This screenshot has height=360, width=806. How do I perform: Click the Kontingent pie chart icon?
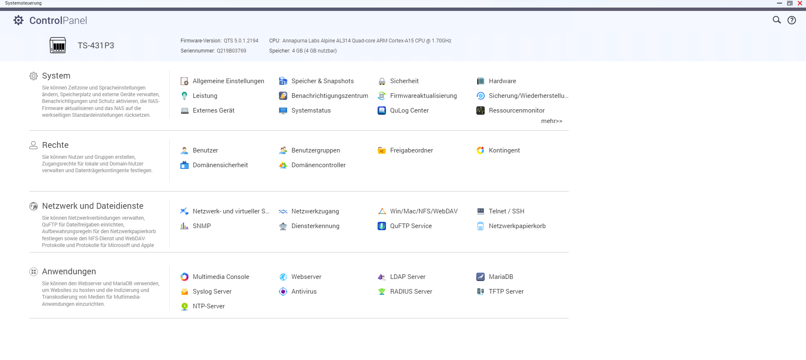[480, 150]
